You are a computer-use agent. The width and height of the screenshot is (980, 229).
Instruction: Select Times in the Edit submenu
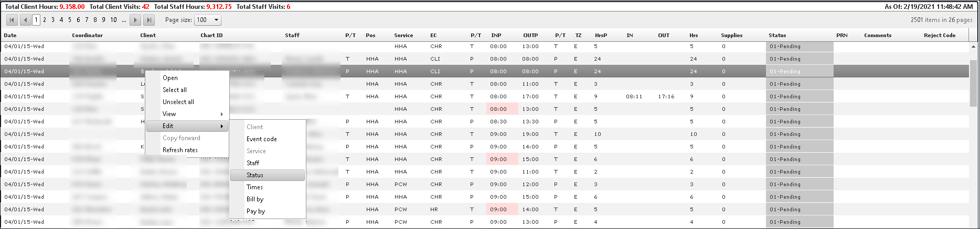tap(254, 187)
